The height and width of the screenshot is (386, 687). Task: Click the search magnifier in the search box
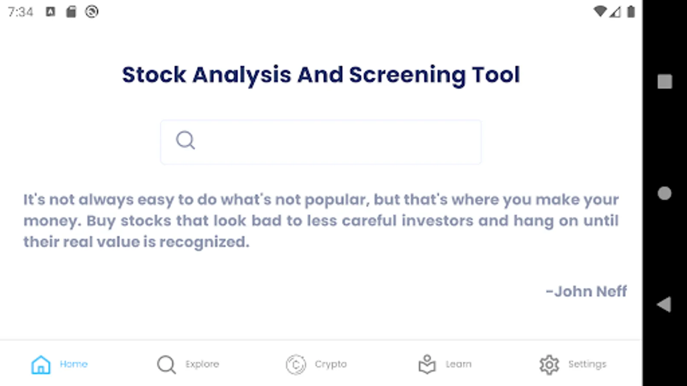point(185,140)
